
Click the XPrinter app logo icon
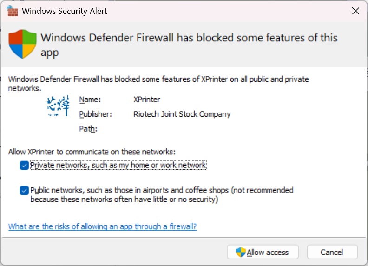[x=59, y=106]
